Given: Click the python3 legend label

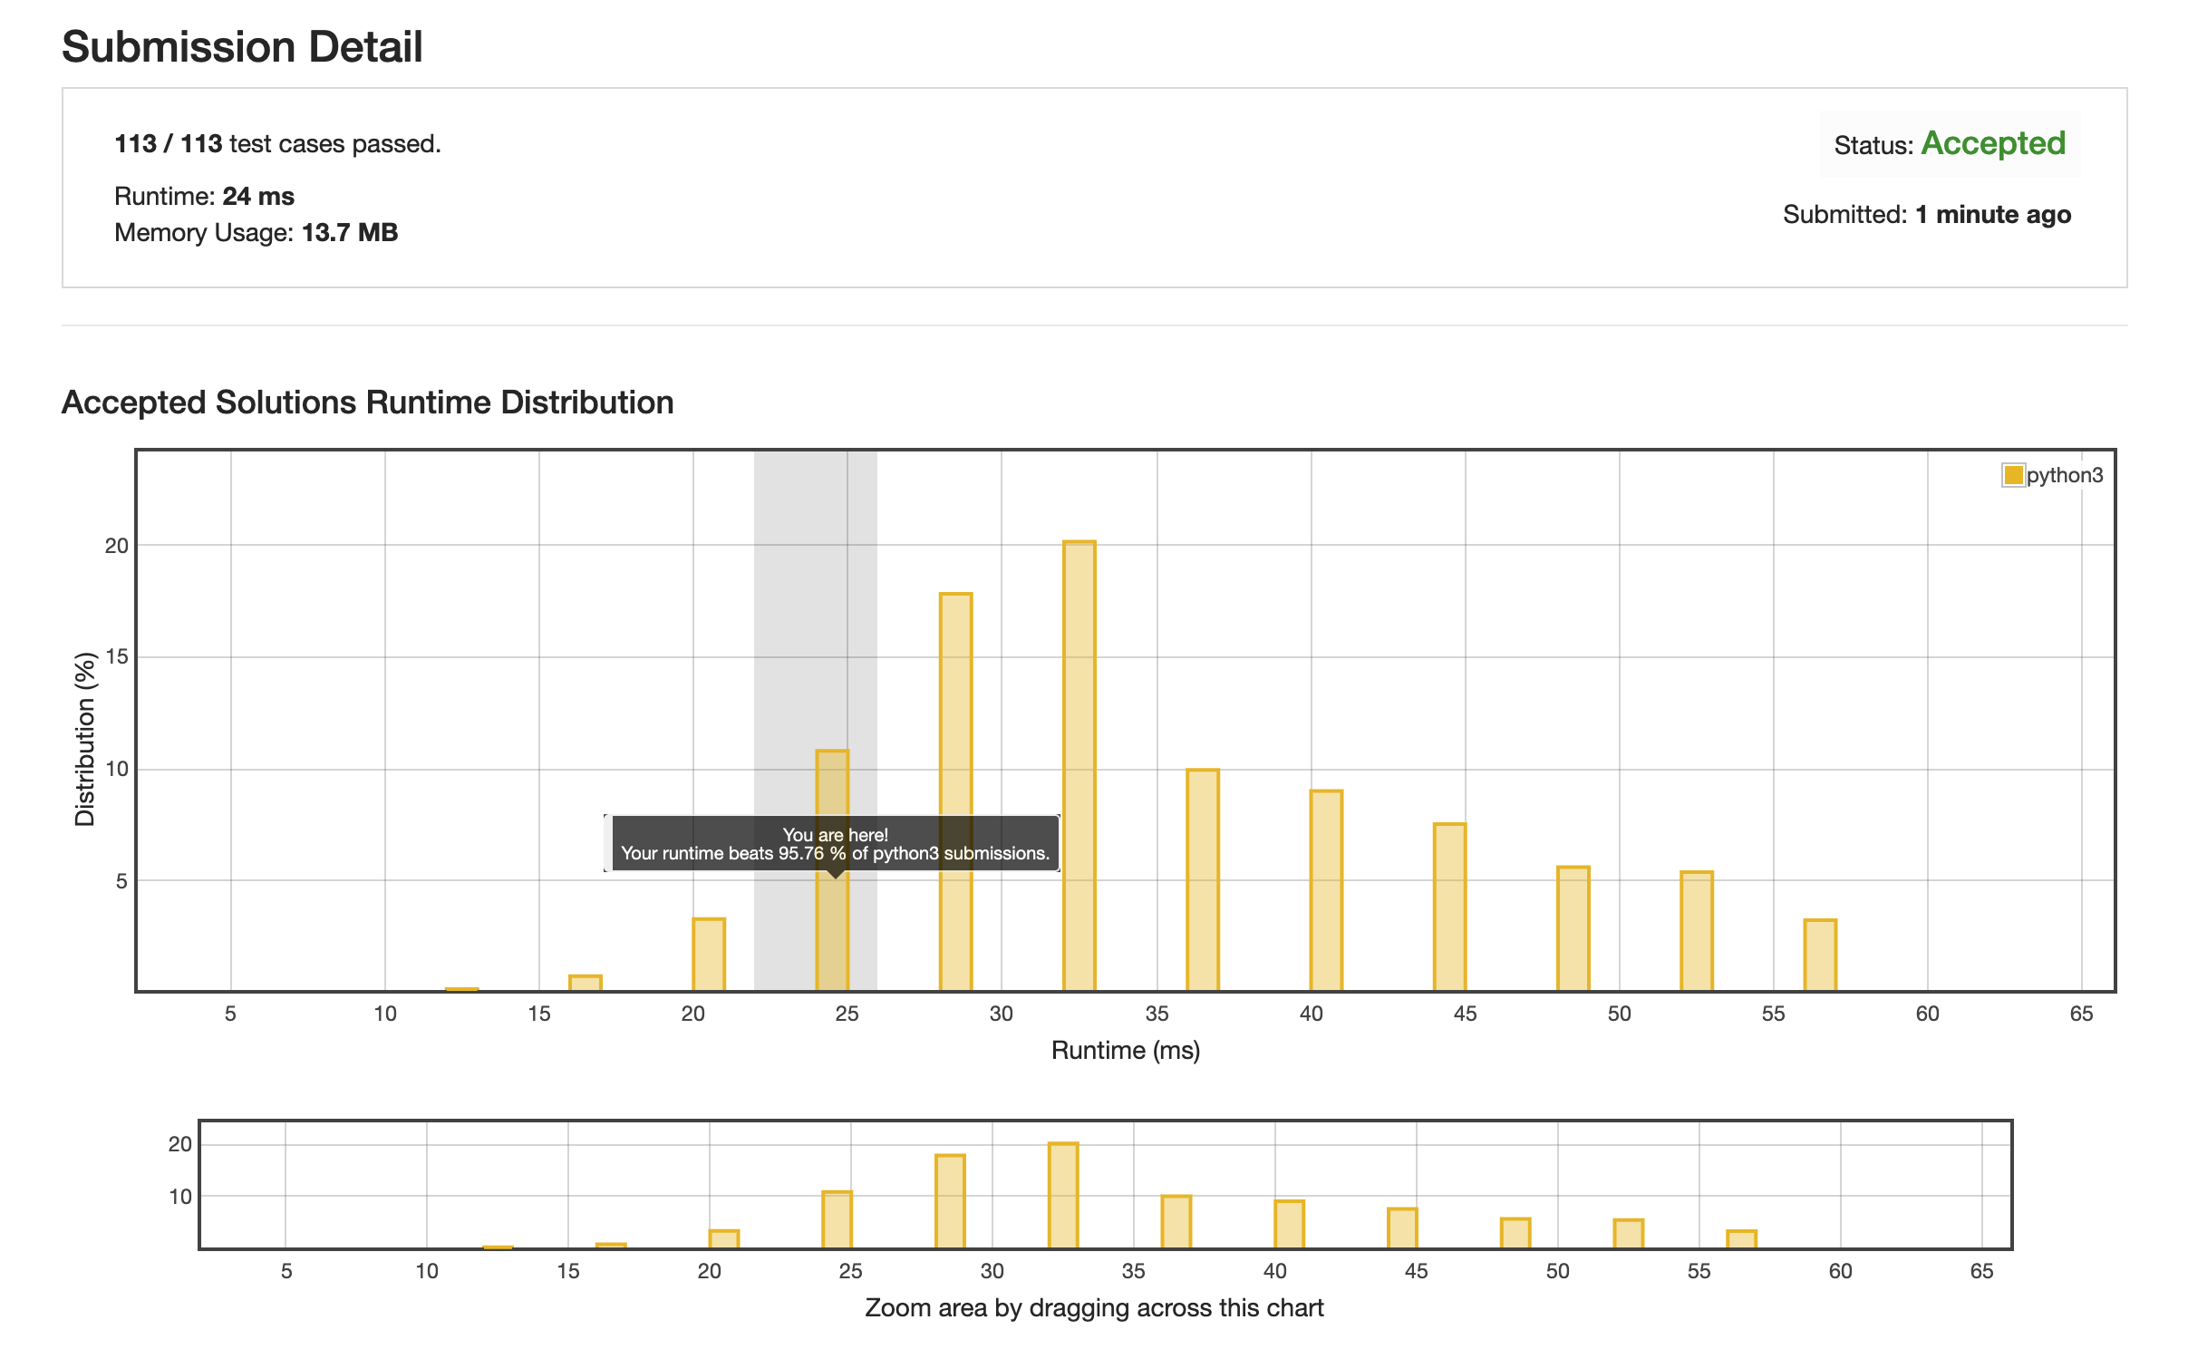Looking at the screenshot, I should (2064, 475).
